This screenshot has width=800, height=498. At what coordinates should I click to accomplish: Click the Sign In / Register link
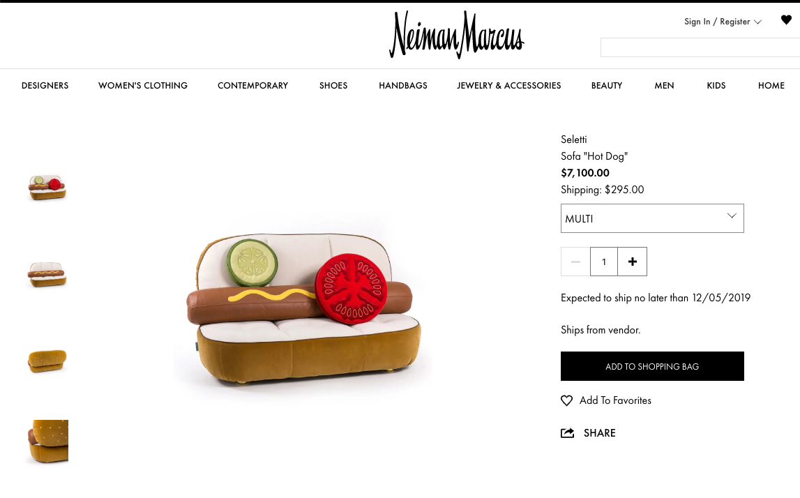tap(717, 22)
